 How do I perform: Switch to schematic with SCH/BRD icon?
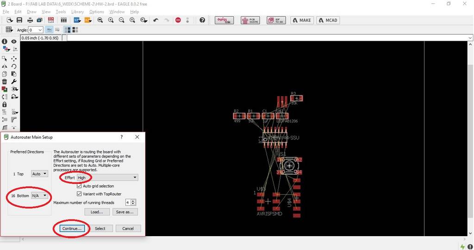[51, 20]
